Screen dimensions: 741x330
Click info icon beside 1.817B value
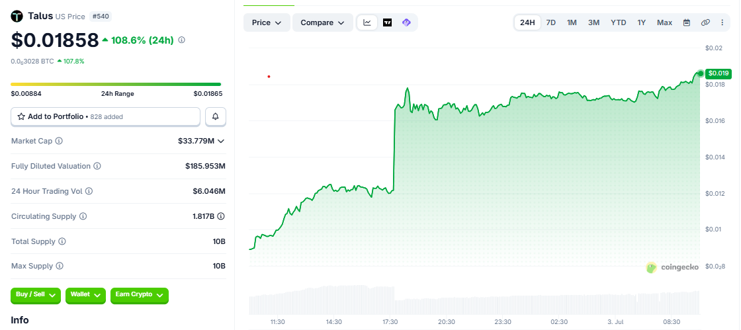[x=221, y=216]
